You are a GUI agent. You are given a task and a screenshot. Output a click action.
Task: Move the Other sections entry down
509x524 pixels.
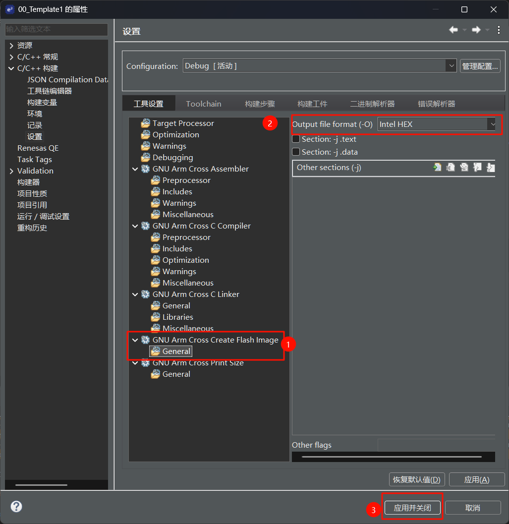491,167
